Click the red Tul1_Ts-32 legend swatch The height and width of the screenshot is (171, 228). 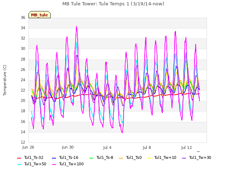pos(19,158)
